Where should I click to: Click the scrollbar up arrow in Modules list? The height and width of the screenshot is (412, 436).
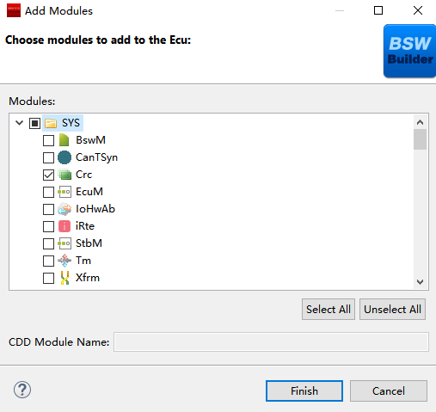(420, 122)
